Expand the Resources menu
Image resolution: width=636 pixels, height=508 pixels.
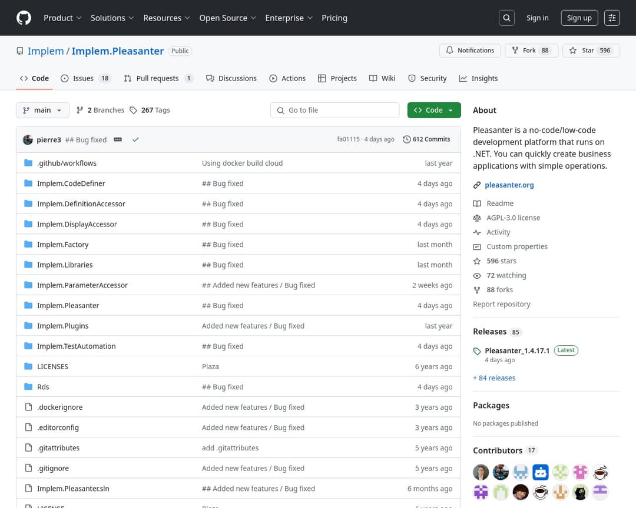(167, 18)
